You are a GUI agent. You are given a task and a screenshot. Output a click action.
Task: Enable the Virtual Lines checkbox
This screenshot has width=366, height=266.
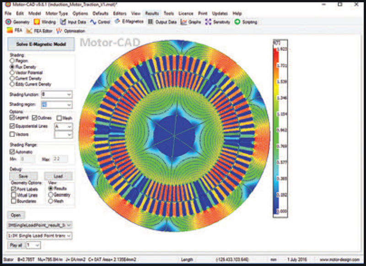pyautogui.click(x=14, y=195)
